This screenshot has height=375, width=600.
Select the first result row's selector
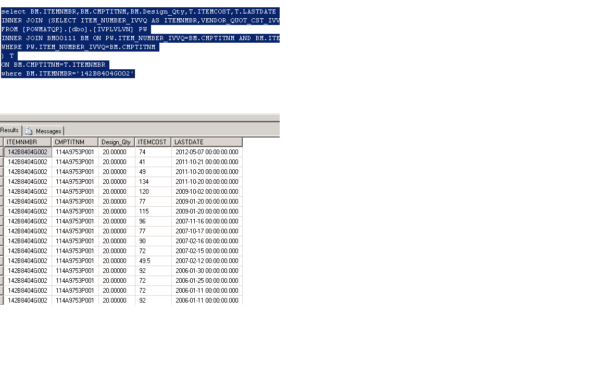tap(3, 152)
